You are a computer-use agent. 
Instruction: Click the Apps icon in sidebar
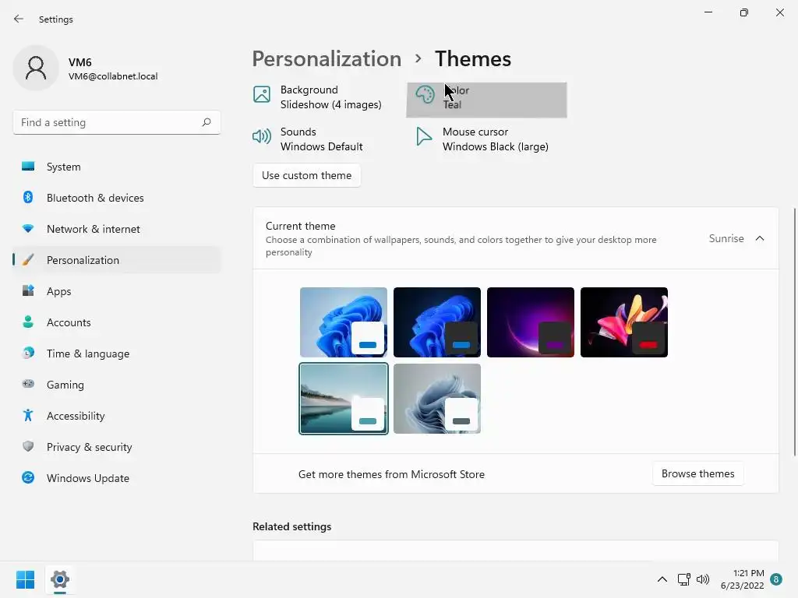point(28,291)
